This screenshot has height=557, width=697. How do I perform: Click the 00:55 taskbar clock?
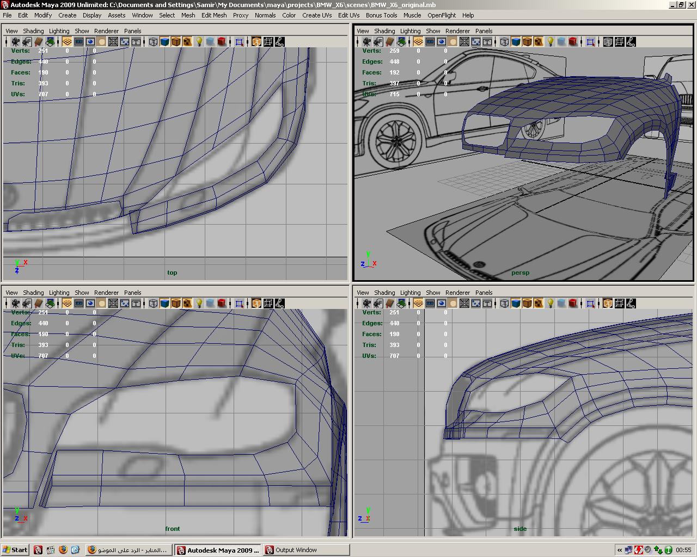683,550
